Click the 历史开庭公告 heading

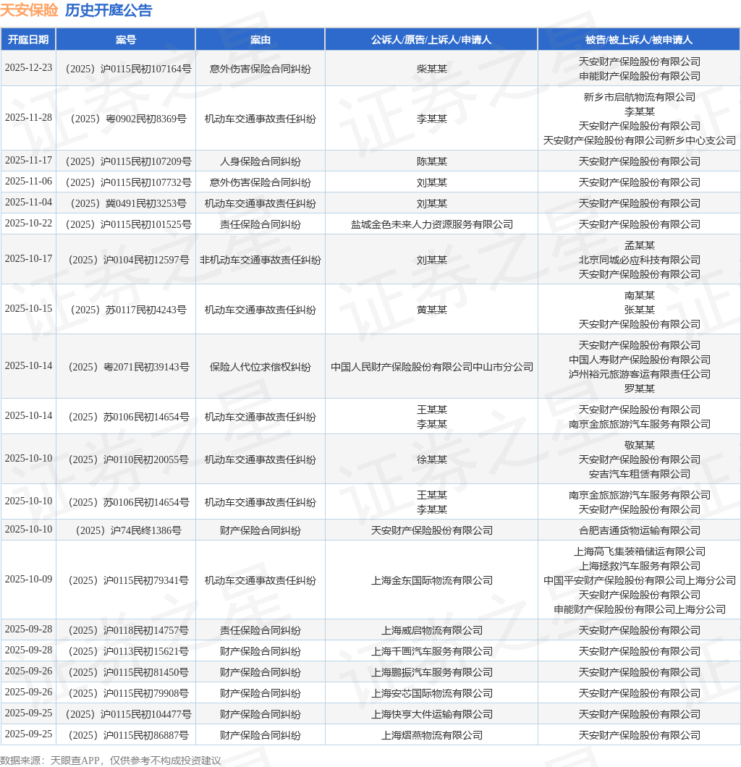click(109, 10)
